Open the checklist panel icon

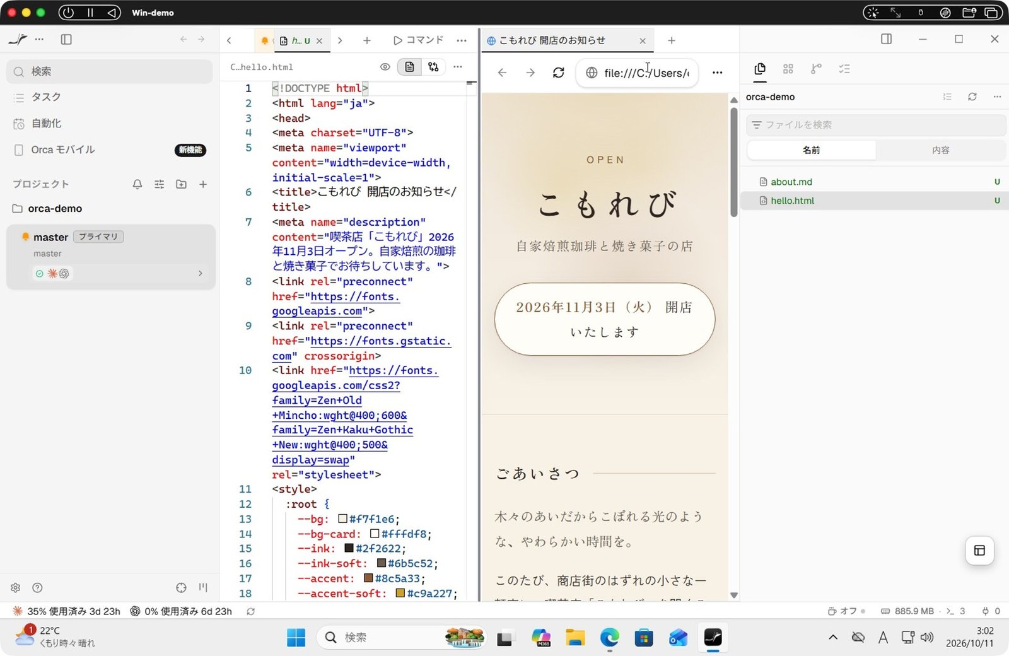[844, 69]
